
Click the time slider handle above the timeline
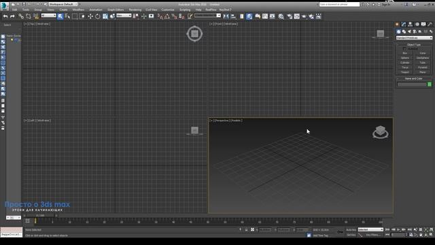[x=40, y=215]
